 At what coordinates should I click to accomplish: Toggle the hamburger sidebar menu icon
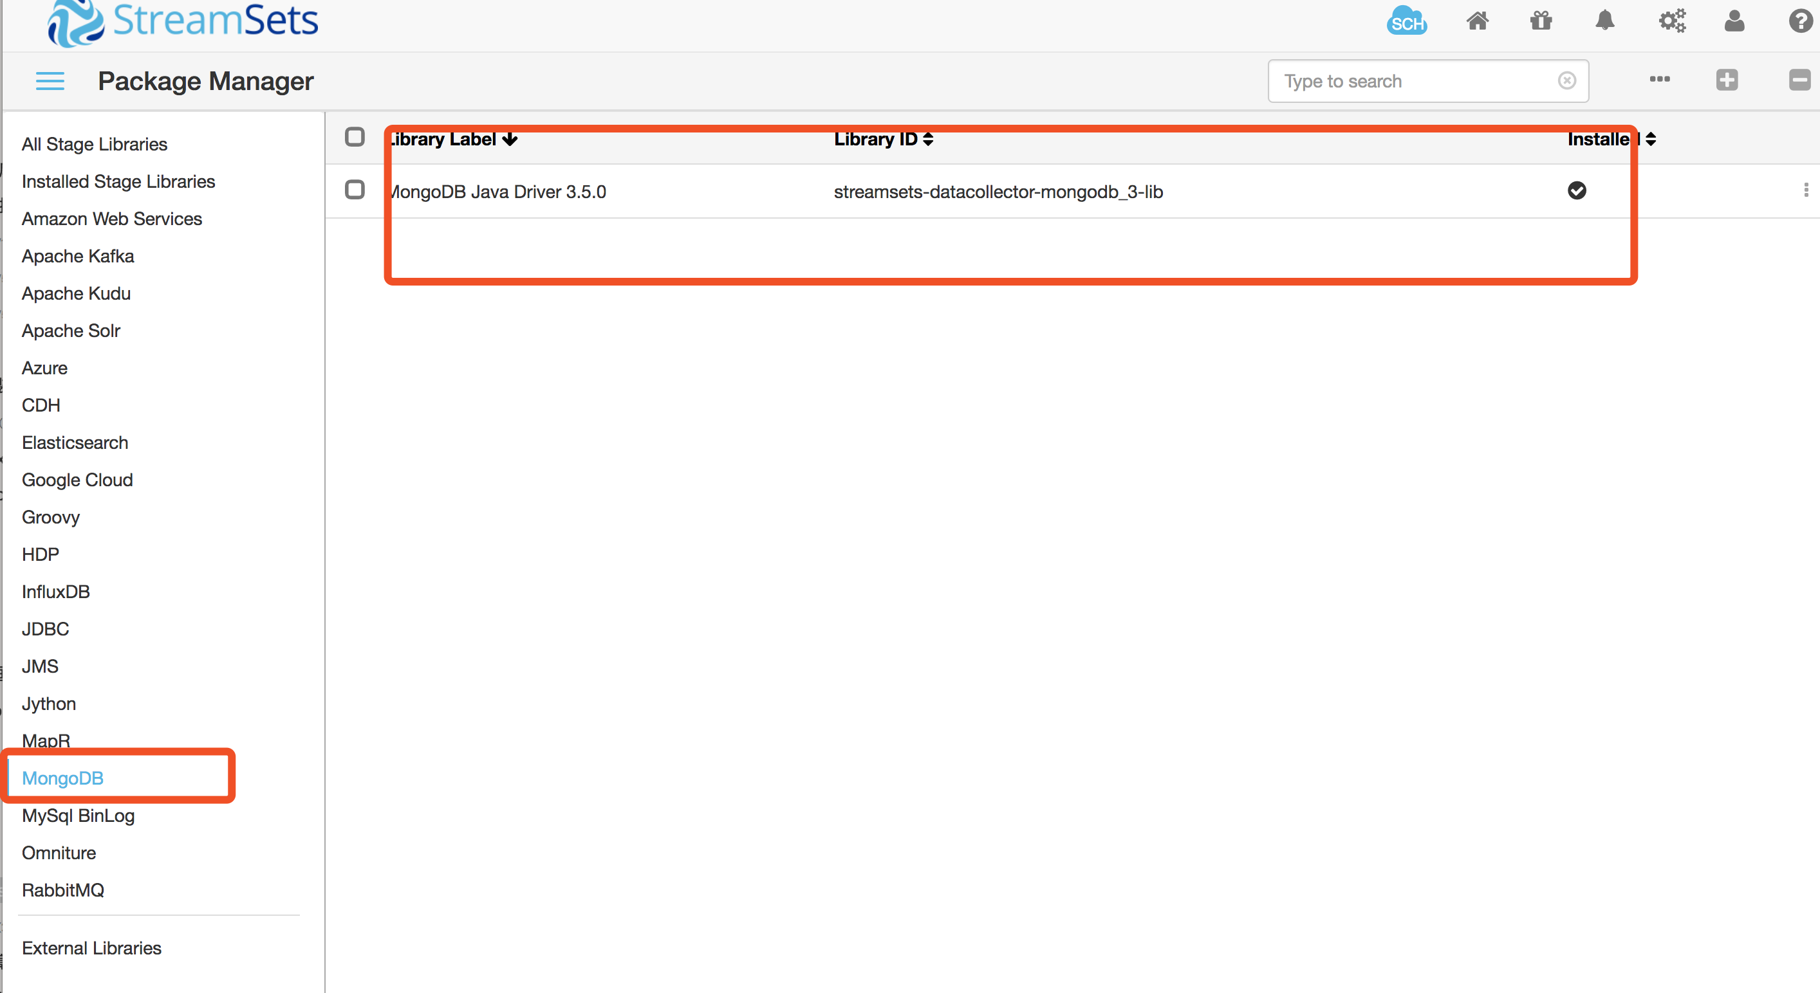(50, 81)
